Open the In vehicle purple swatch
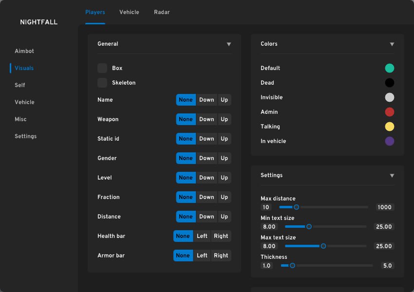414x292 pixels. click(x=389, y=141)
